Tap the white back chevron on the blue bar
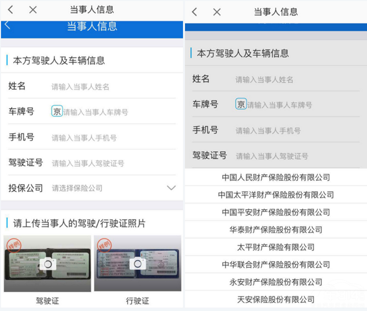The height and width of the screenshot is (311, 367). click(x=7, y=25)
